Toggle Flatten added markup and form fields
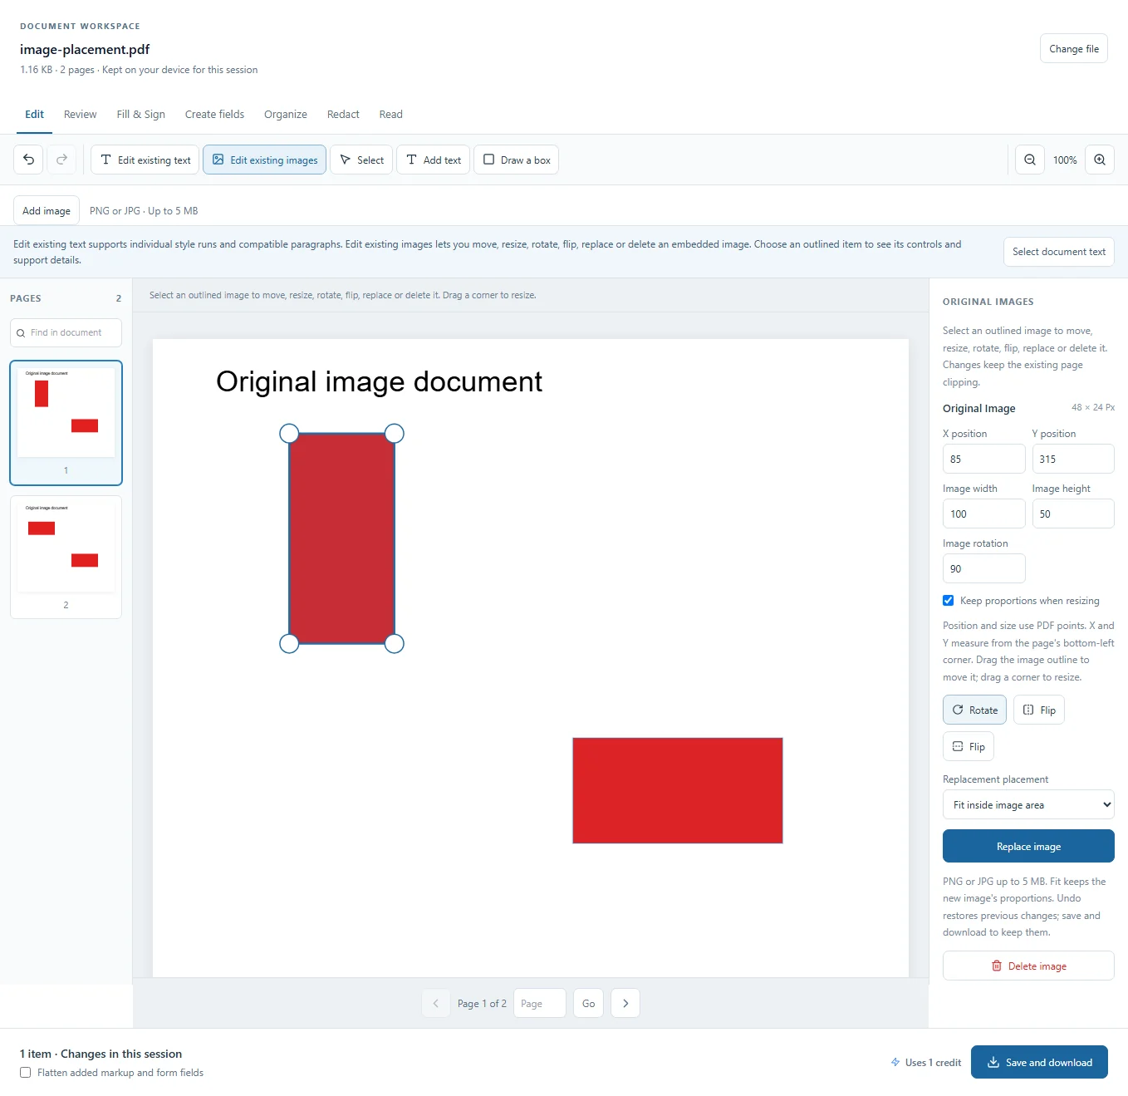This screenshot has height=1096, width=1128. tap(26, 1072)
